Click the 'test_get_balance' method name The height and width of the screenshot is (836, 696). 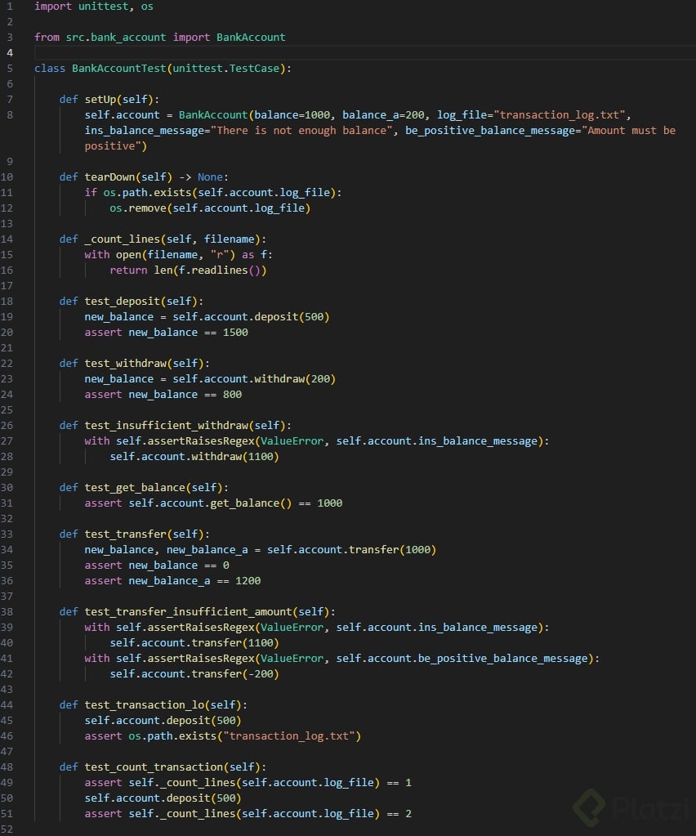tap(135, 487)
